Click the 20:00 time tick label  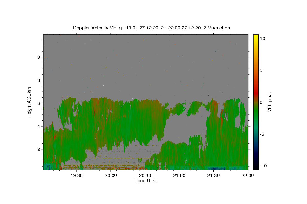[111, 175]
